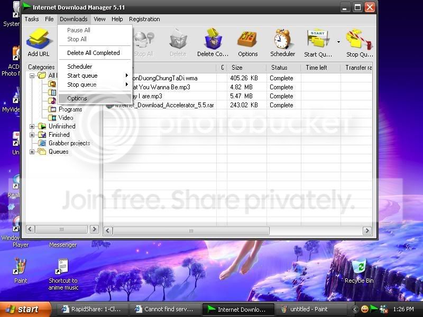Click the Internet Download Manager taskbar button

coord(237,309)
